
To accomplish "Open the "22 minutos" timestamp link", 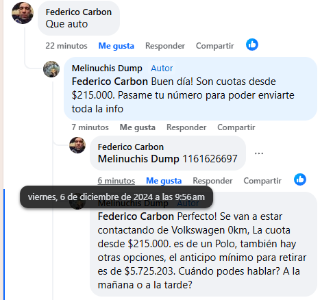I will point(66,46).
